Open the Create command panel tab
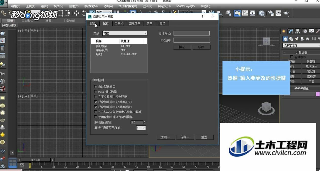Viewport: 320px width, 171px height. (284, 31)
